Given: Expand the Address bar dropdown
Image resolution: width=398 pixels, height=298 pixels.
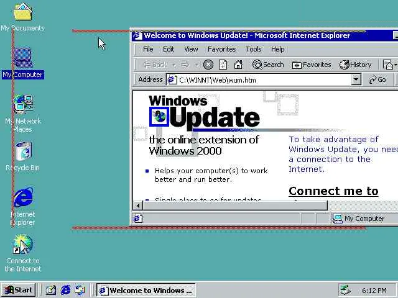Looking at the screenshot, I should click(x=356, y=80).
